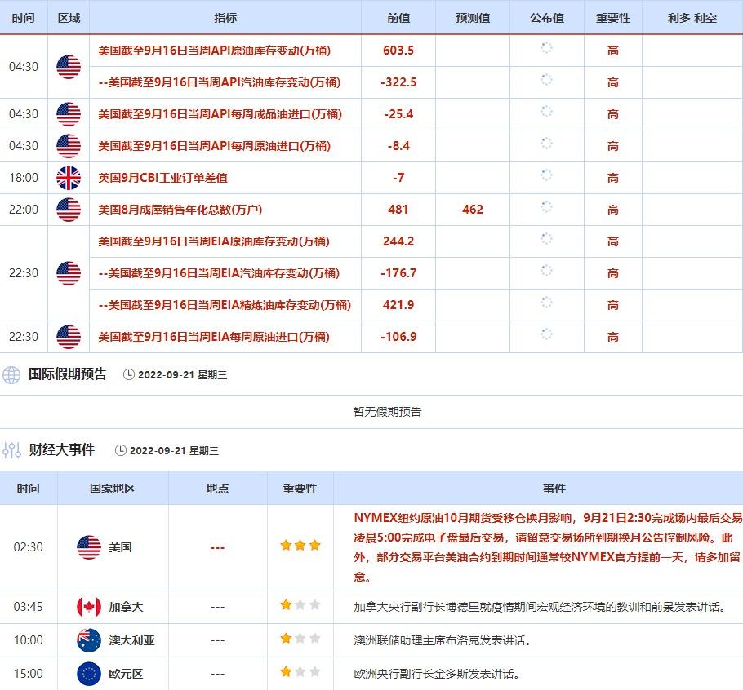The width and height of the screenshot is (743, 690).
Task: Click the US flag in the NYMEX event row
Action: [88, 547]
